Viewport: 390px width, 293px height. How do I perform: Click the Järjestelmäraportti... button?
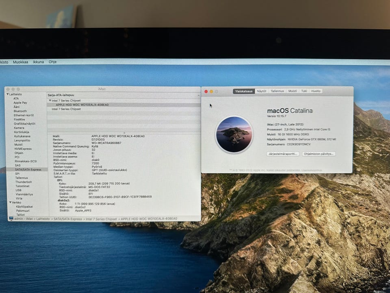pos(283,154)
